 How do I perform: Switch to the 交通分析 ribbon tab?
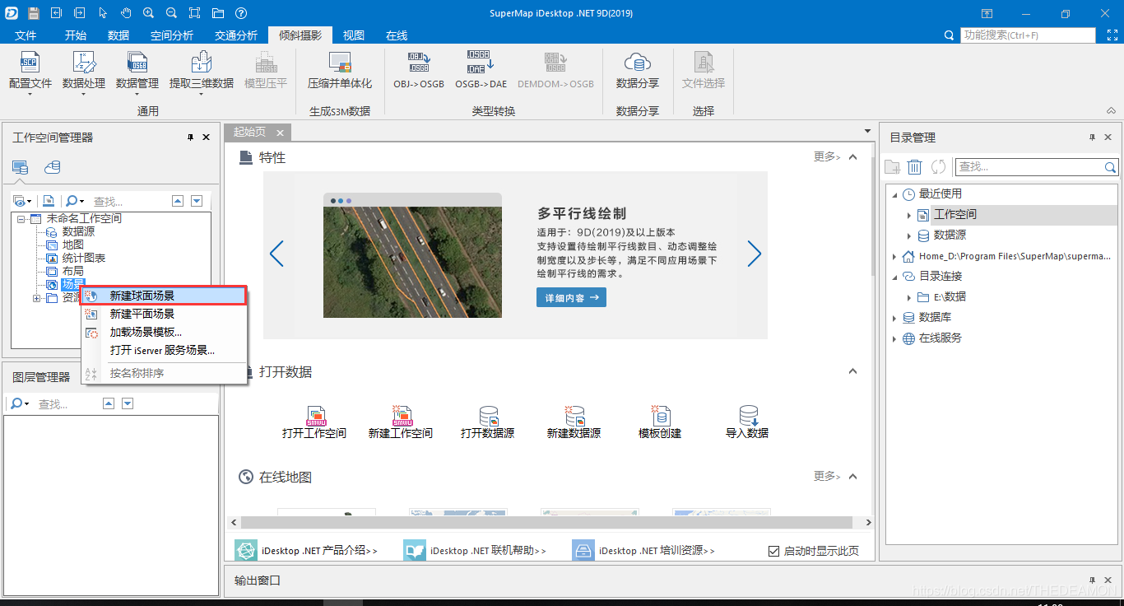tap(236, 35)
